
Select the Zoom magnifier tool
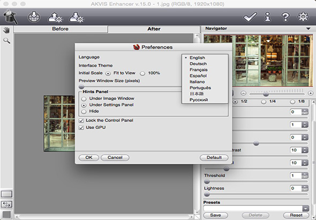pos(6,41)
